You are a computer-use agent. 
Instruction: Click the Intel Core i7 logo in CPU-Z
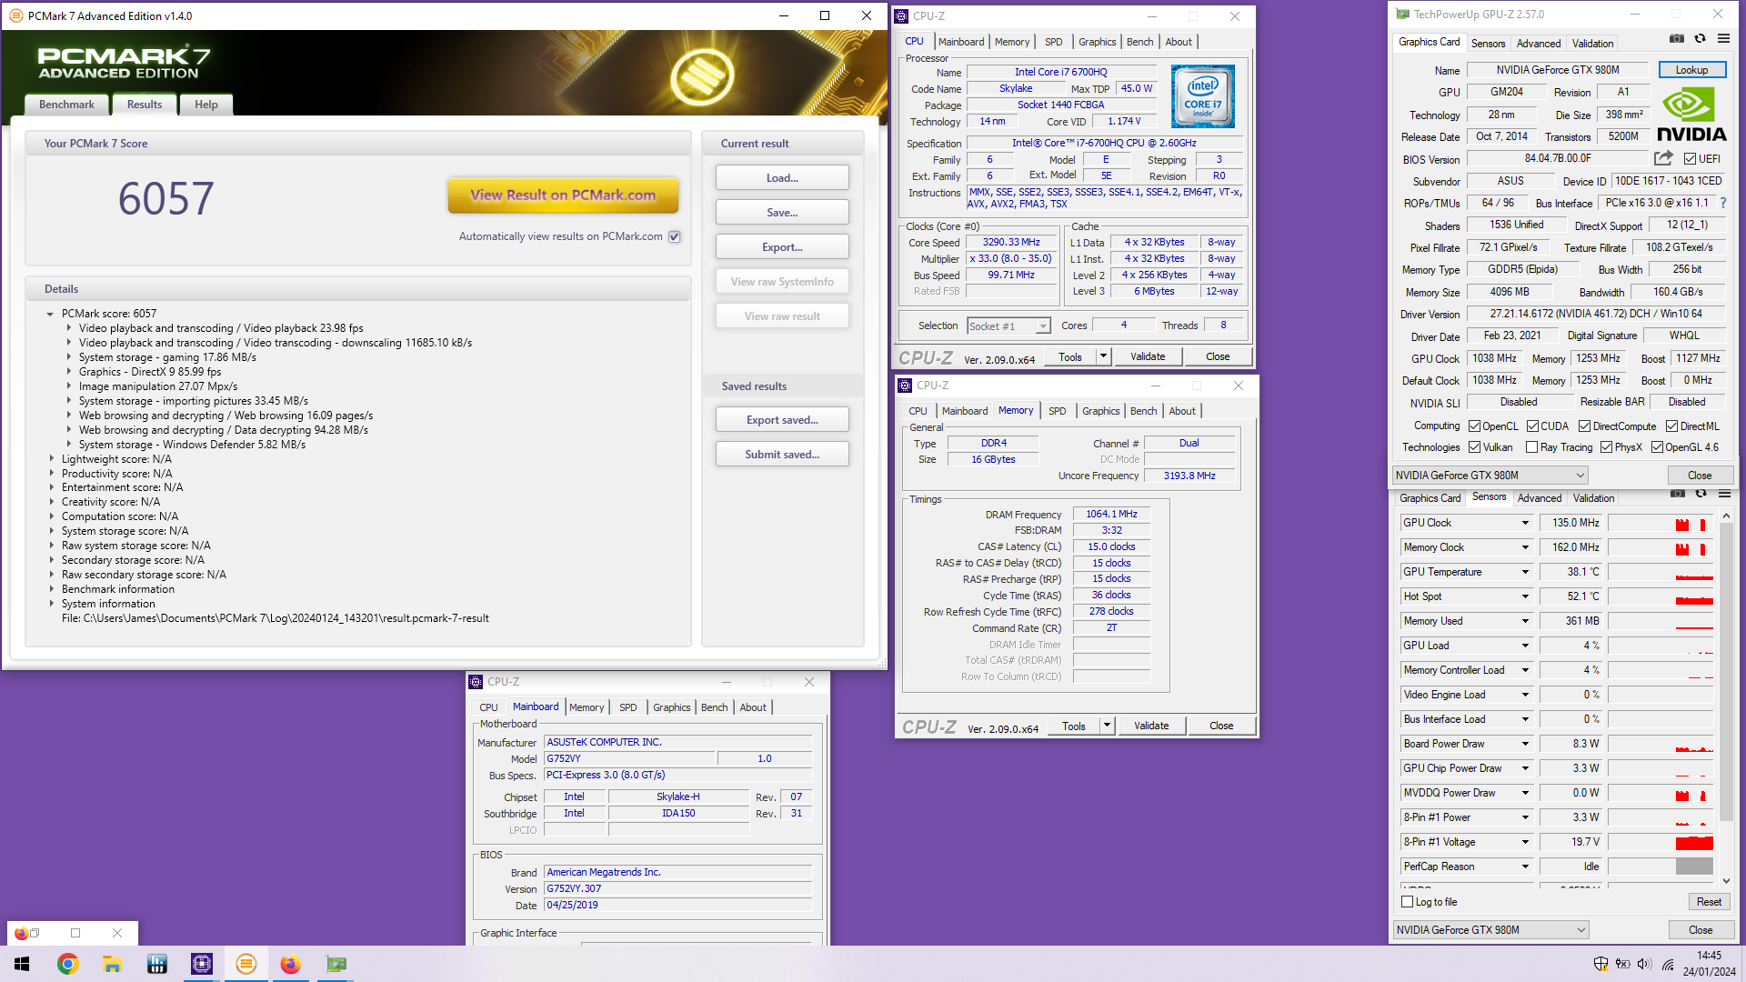pos(1202,96)
